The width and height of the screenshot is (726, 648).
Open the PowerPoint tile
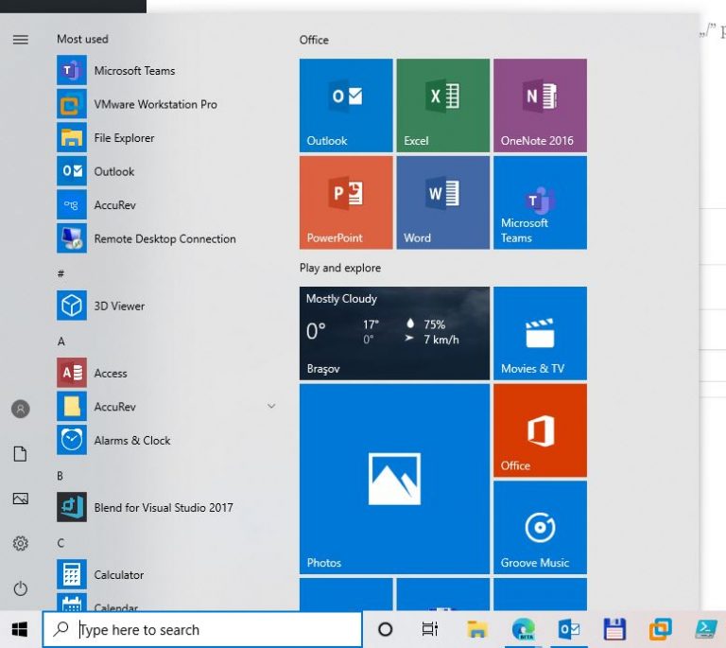pyautogui.click(x=346, y=202)
